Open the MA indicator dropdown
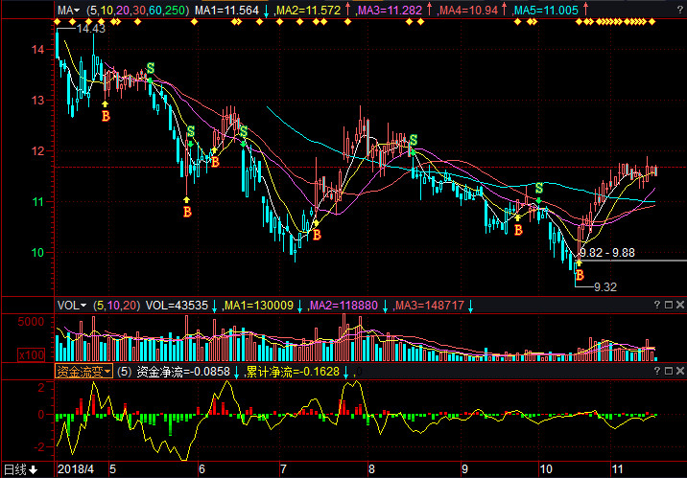The height and width of the screenshot is (478, 687). click(x=67, y=10)
